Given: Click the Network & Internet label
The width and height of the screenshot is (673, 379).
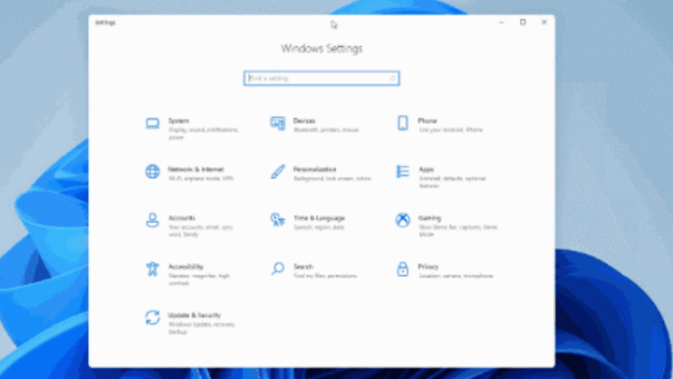Looking at the screenshot, I should pos(197,169).
